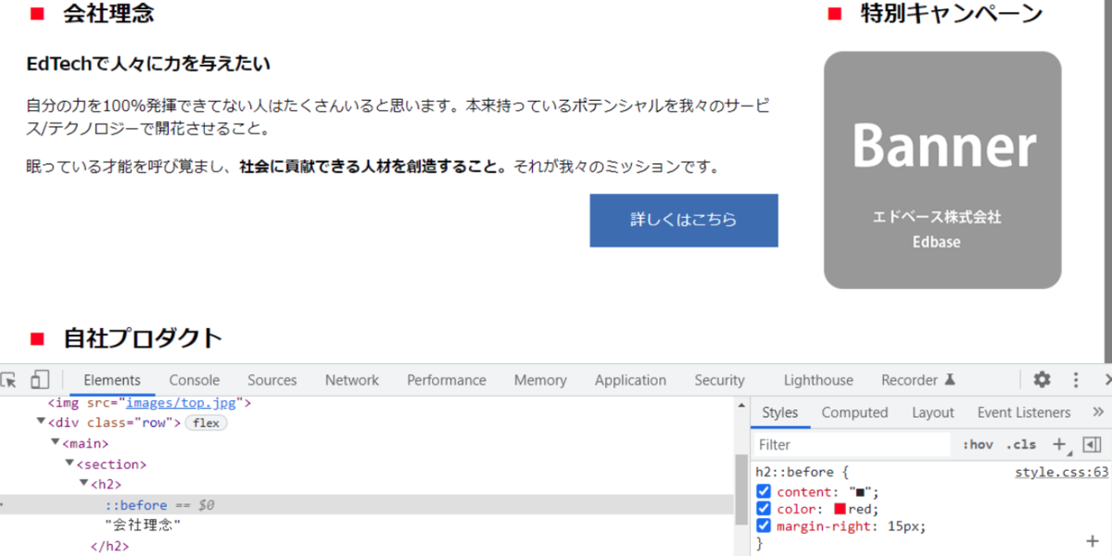Show more style pane tabs chevron
Screen dimensions: 1112x556
click(x=1098, y=412)
